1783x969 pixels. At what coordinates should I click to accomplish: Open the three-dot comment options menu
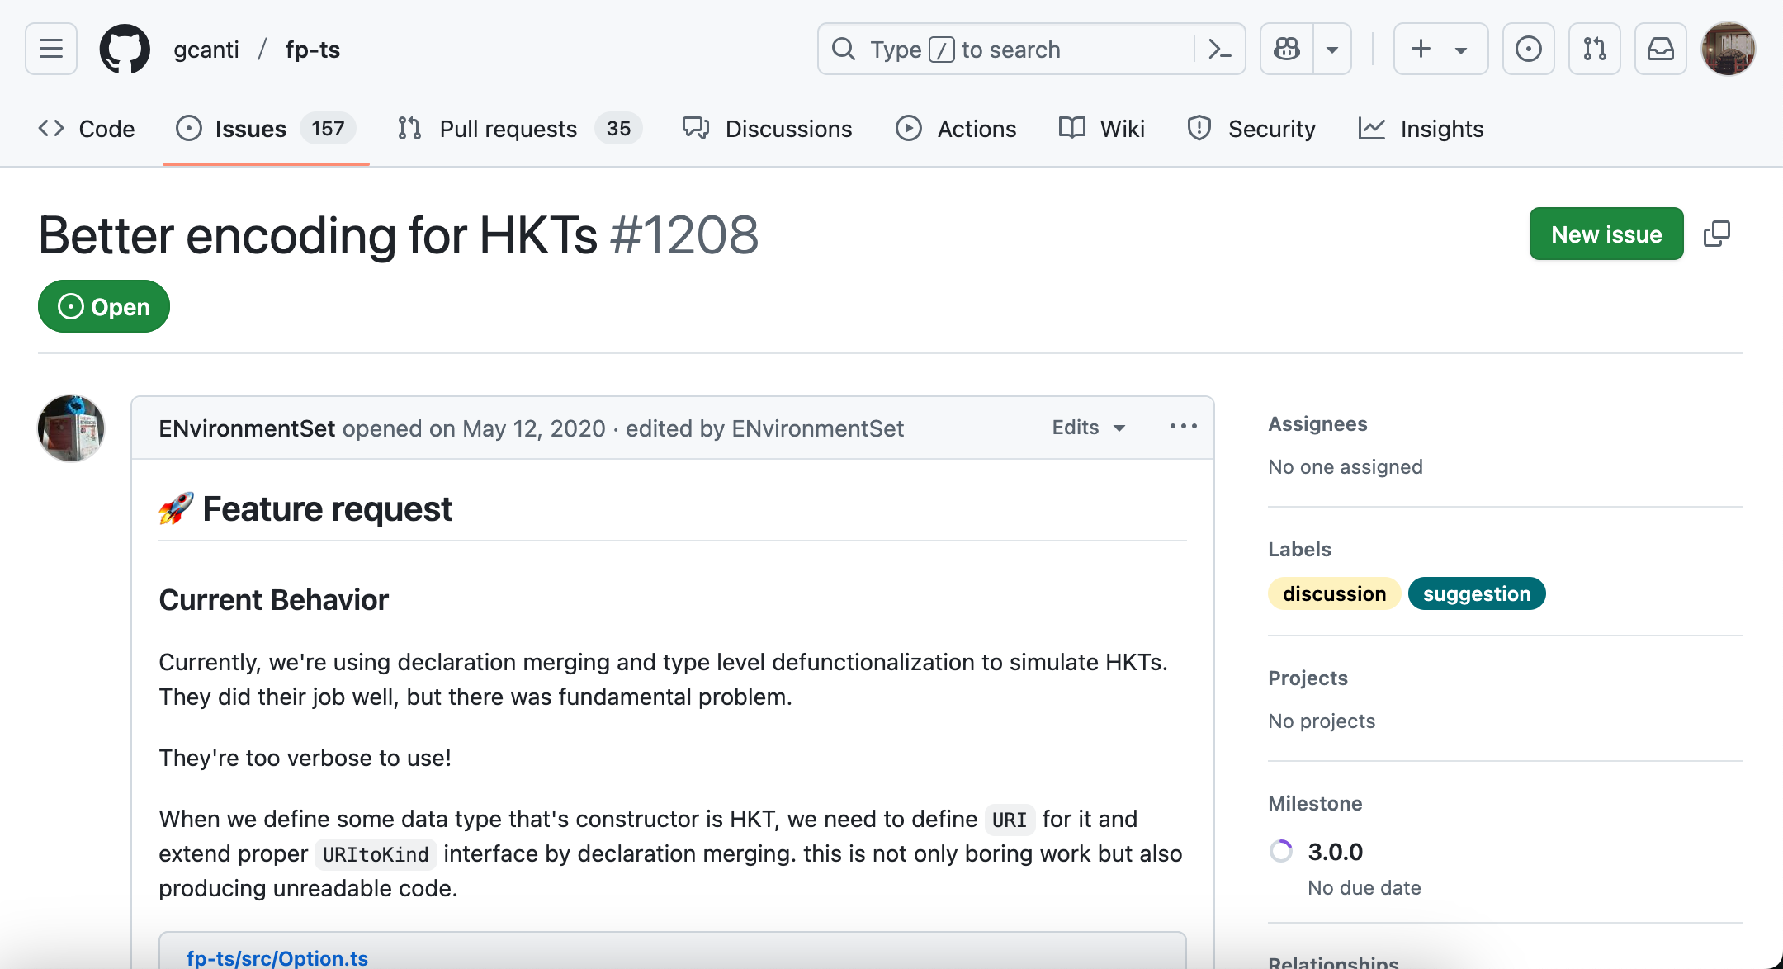1183,427
